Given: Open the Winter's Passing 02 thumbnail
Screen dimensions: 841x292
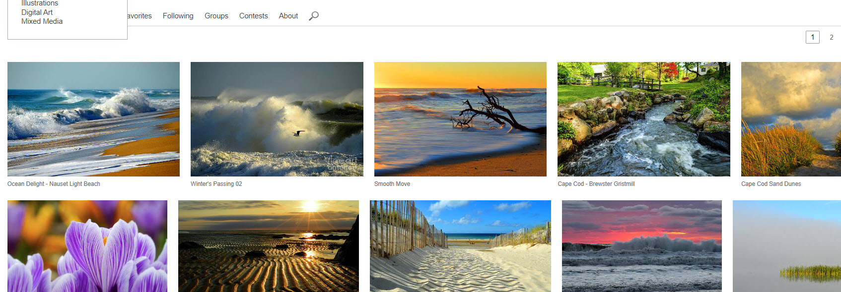Looking at the screenshot, I should click(277, 119).
